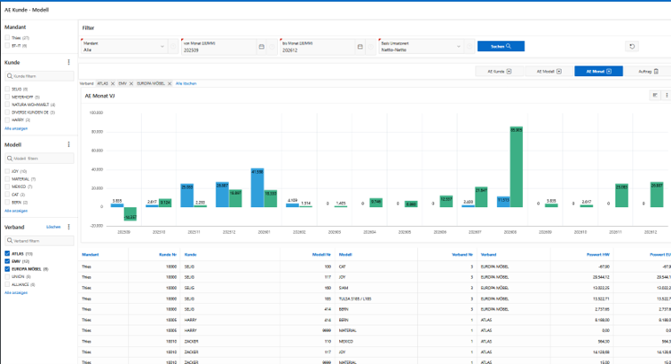The image size is (671, 364).
Task: Sort table by Verband Nr column header
Action: click(462, 255)
